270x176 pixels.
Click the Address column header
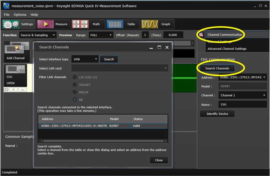(x=47, y=119)
